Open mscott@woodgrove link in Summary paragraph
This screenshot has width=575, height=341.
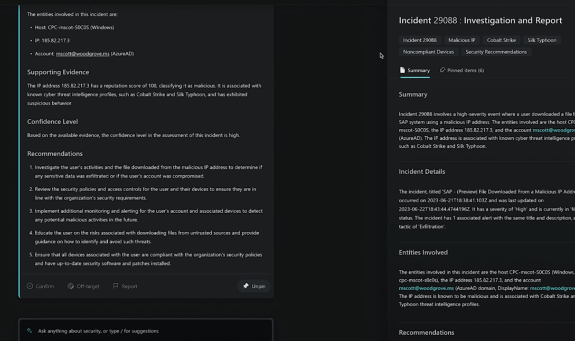pyautogui.click(x=554, y=130)
